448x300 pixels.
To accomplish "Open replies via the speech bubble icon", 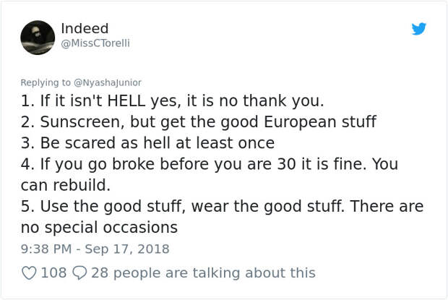I will [79, 273].
